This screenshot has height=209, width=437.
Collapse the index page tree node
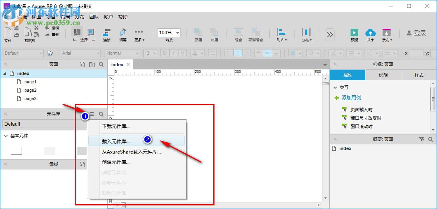click(x=5, y=74)
